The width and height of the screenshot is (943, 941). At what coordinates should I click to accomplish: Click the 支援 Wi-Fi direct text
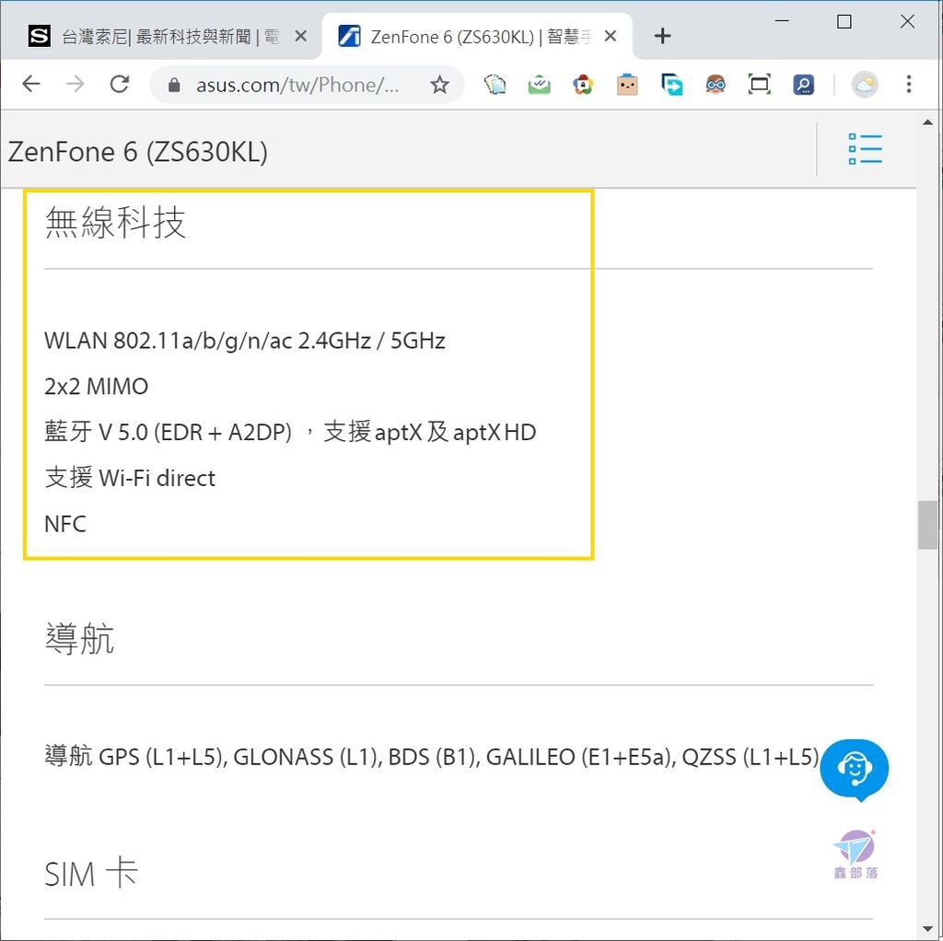click(130, 478)
